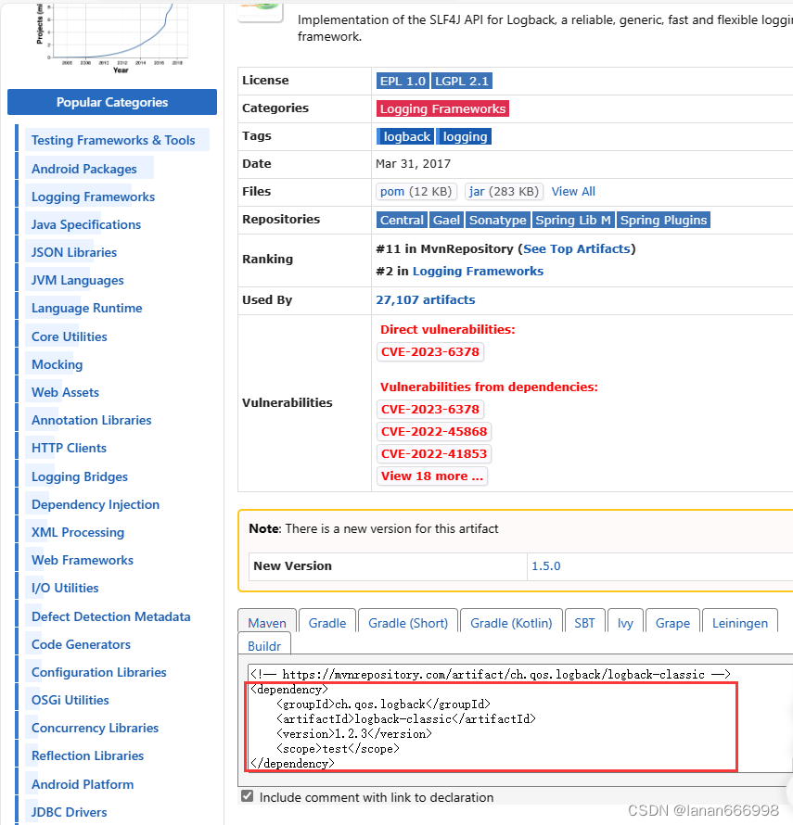
Task: Open JVM Languages category
Action: tap(77, 281)
